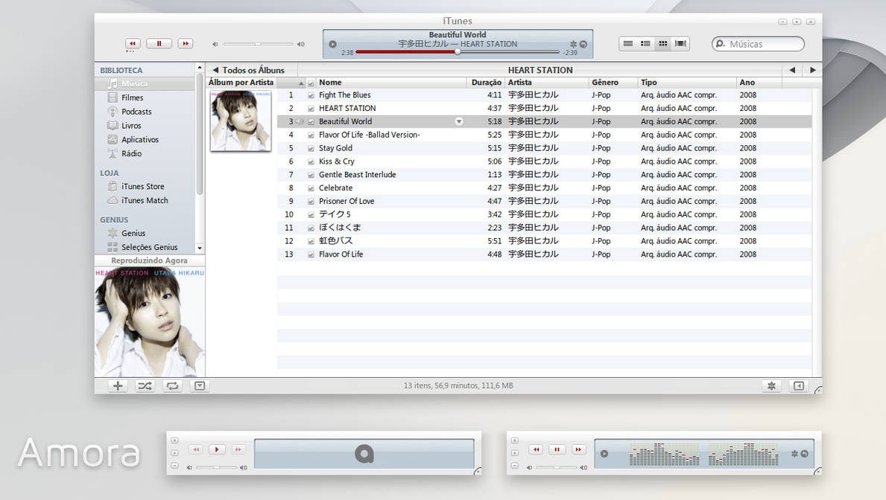The height and width of the screenshot is (500, 886).
Task: Click the previous track button in main iTunes window
Action: (133, 43)
